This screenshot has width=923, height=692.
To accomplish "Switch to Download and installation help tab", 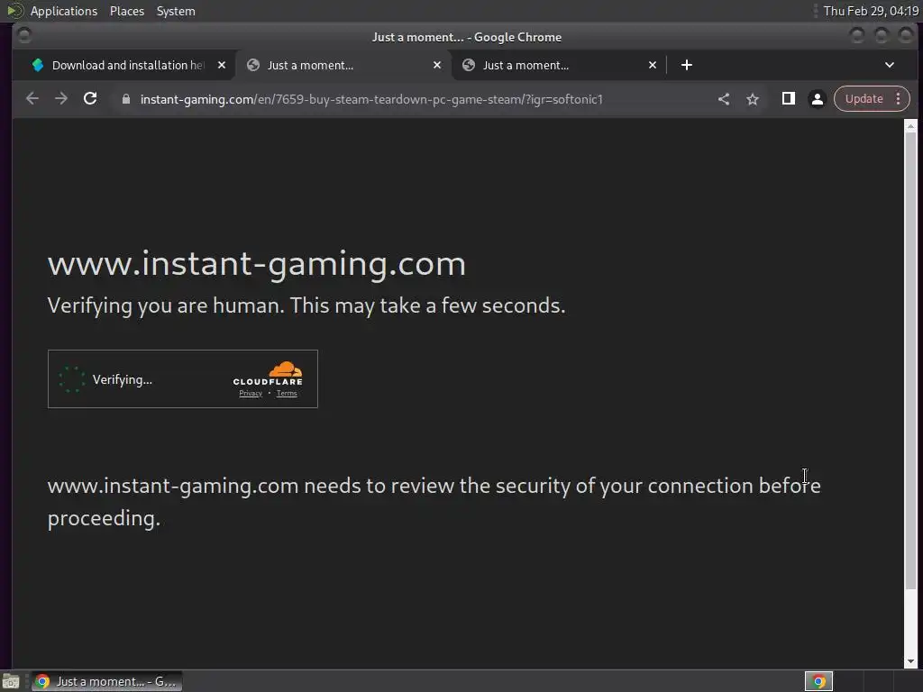I will point(126,65).
